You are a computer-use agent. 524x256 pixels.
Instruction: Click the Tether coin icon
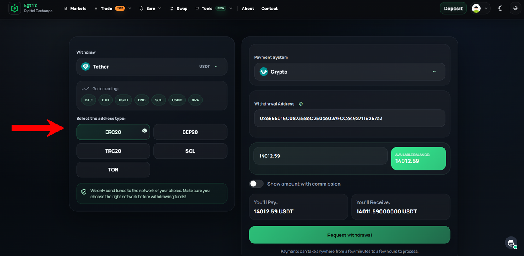click(86, 67)
